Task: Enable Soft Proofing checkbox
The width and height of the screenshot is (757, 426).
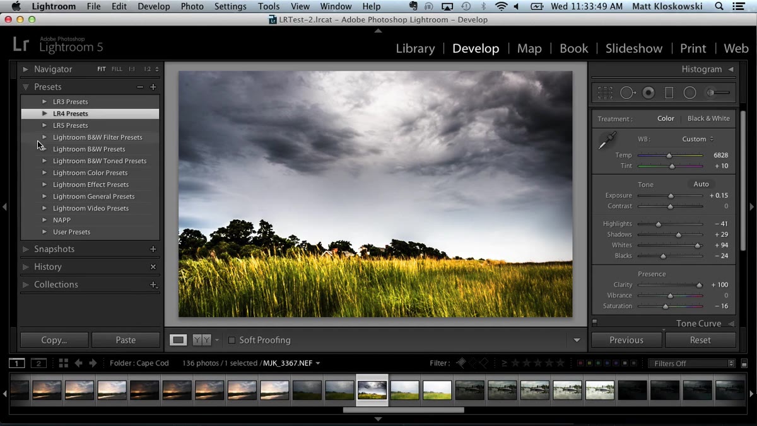Action: [x=232, y=340]
